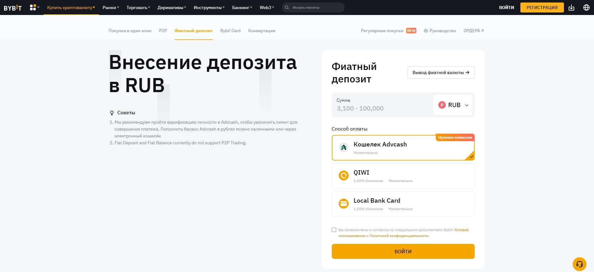This screenshot has height=272, width=594.
Task: Open Политикой конфиденциальности link
Action: [x=399, y=236]
